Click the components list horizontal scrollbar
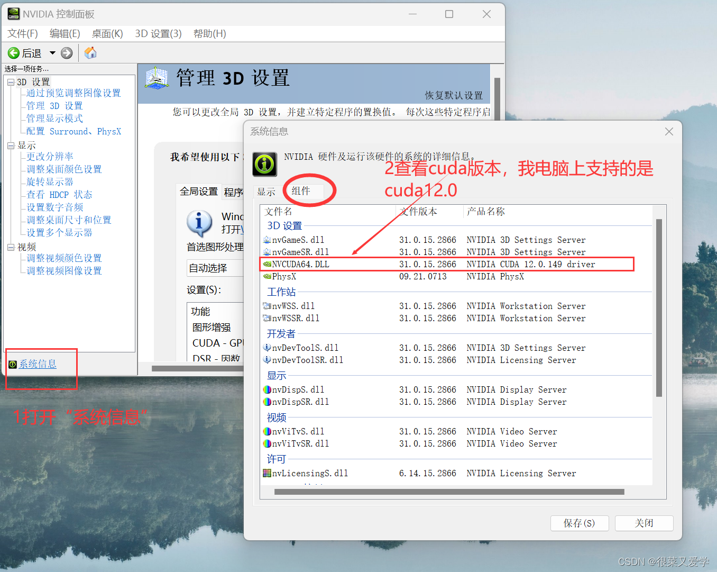The image size is (717, 572). 449,492
